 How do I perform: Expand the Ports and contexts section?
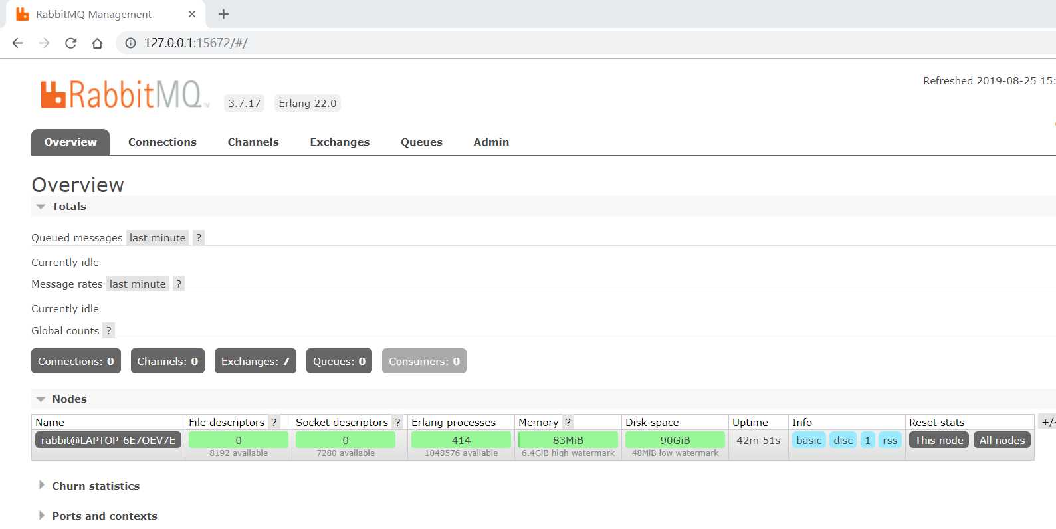pyautogui.click(x=98, y=516)
